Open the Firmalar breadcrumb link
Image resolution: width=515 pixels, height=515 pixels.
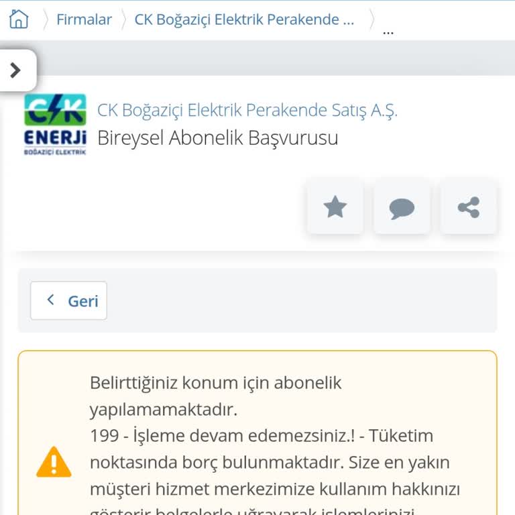[x=84, y=19]
